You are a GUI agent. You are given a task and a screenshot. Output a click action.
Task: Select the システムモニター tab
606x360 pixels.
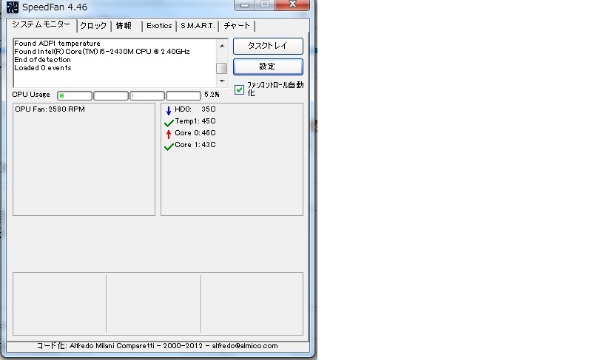[41, 24]
